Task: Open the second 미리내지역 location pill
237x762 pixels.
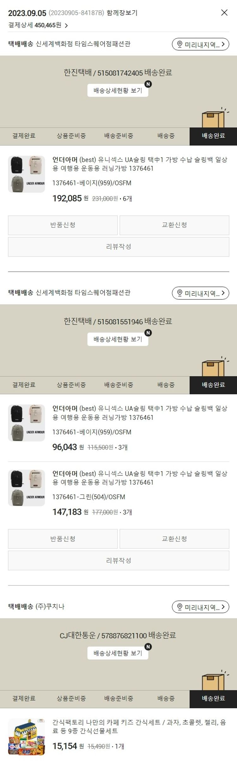Action: point(200,293)
